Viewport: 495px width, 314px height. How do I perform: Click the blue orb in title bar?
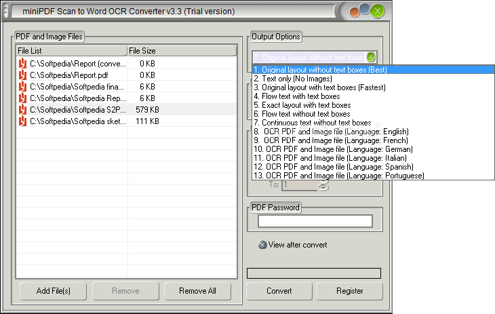365,9
